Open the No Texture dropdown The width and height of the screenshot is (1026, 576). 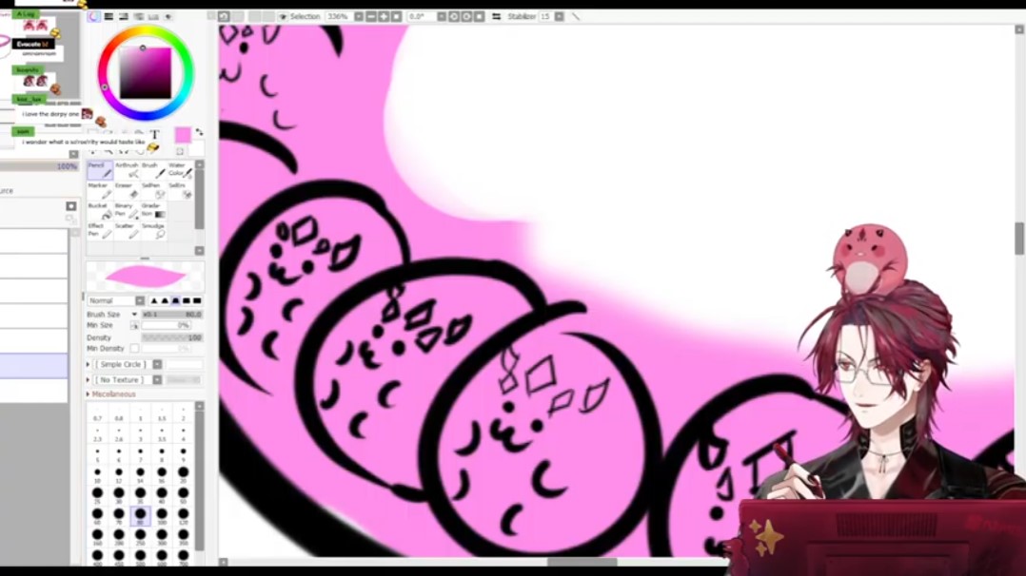pyautogui.click(x=157, y=380)
